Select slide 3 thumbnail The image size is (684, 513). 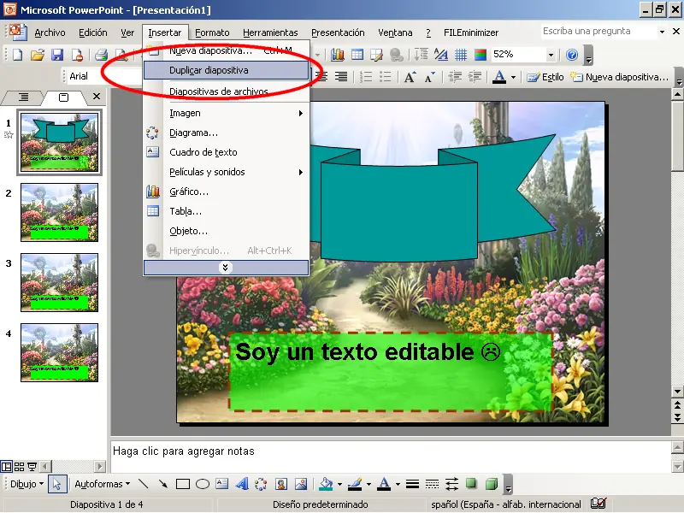click(x=59, y=281)
